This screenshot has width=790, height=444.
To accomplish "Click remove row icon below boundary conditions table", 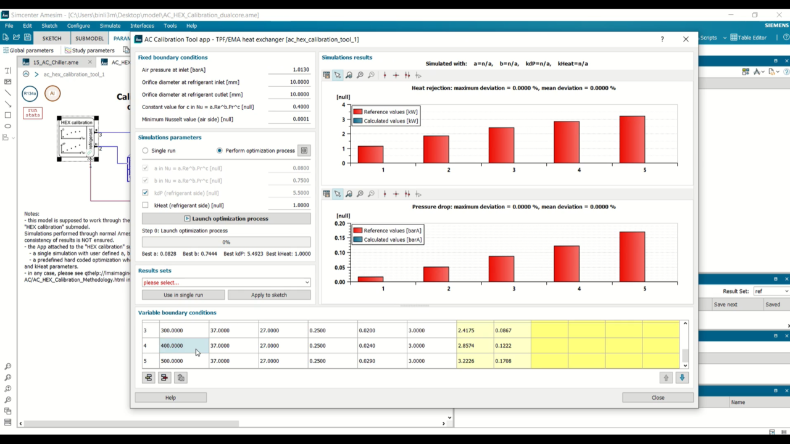I will (x=164, y=377).
